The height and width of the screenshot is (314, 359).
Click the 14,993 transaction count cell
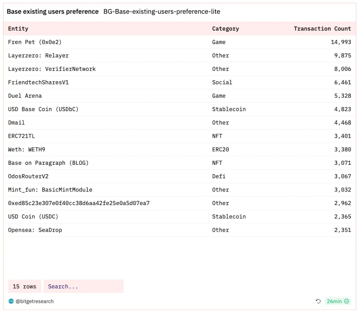point(341,42)
